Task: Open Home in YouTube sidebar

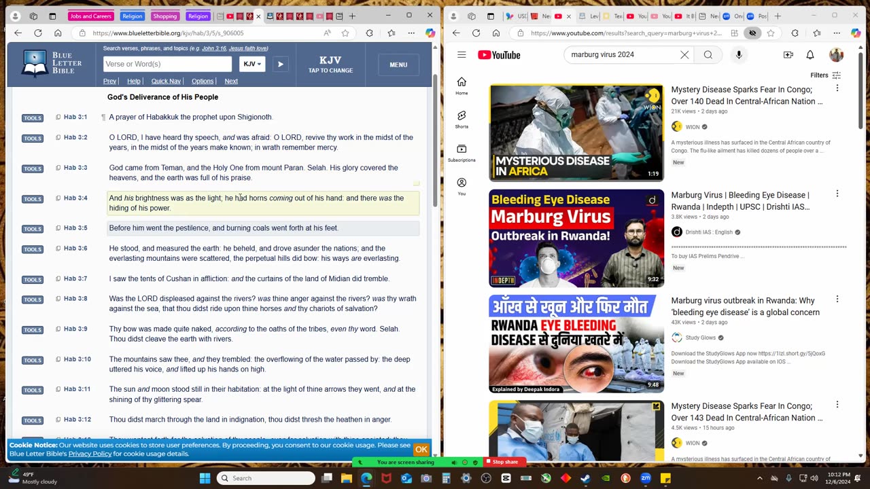Action: tap(462, 86)
